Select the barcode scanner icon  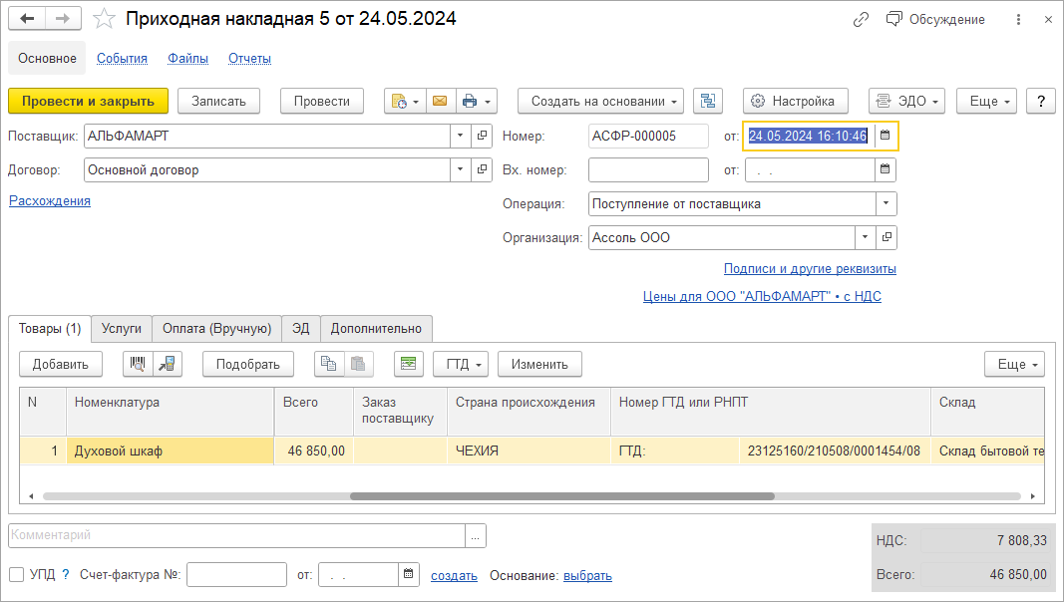pos(139,364)
